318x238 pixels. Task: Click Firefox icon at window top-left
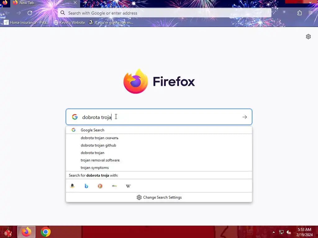[5, 3]
